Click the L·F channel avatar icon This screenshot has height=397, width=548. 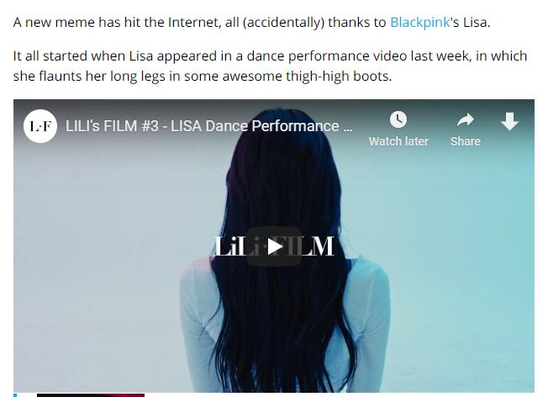[40, 126]
